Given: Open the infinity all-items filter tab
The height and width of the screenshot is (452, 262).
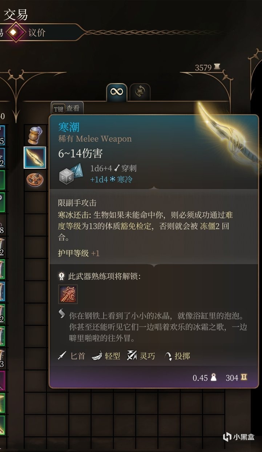Looking at the screenshot, I should tap(117, 92).
